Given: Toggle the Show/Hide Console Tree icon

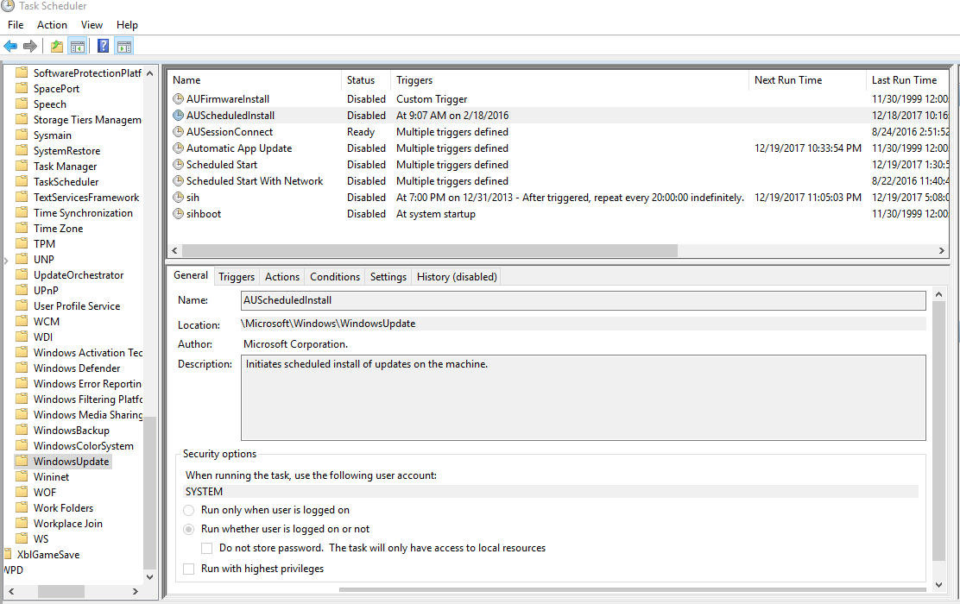Looking at the screenshot, I should (x=77, y=47).
